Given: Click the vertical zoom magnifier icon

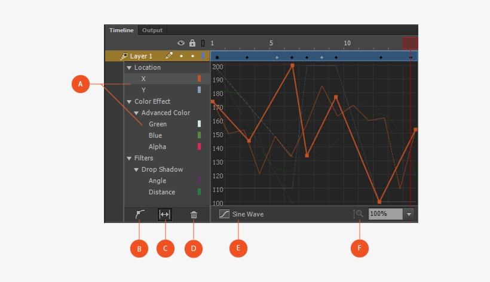Looking at the screenshot, I should pos(358,214).
